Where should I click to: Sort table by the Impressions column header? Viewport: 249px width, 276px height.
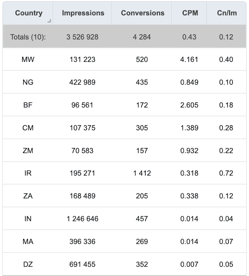click(83, 13)
